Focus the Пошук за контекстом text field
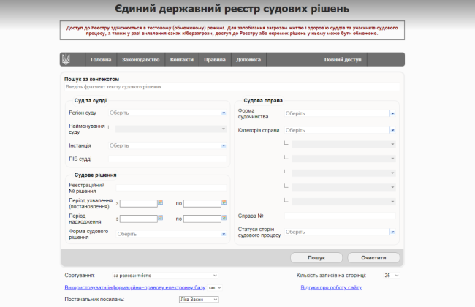Viewport: 475px width, 307px height. pos(232,87)
